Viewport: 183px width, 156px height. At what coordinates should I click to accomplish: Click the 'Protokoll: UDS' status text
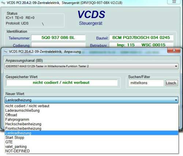pos(17,23)
